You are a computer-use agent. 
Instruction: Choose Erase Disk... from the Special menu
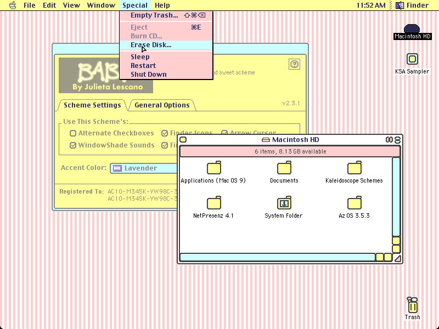(166, 45)
